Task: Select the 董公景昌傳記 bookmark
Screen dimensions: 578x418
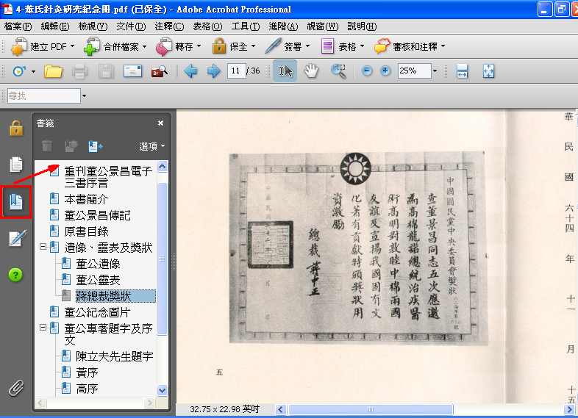Action: click(x=97, y=215)
